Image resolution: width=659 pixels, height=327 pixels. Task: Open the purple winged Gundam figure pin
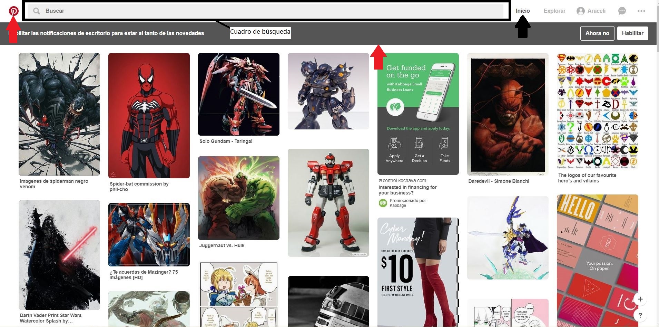click(508, 238)
